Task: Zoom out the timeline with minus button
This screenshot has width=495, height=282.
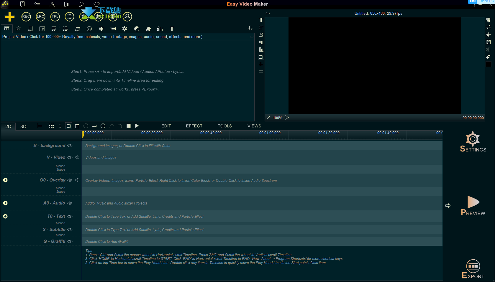Action: [86, 126]
